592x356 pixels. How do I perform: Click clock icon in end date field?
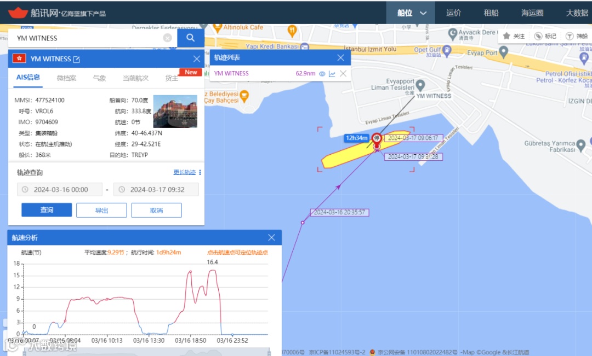click(122, 190)
